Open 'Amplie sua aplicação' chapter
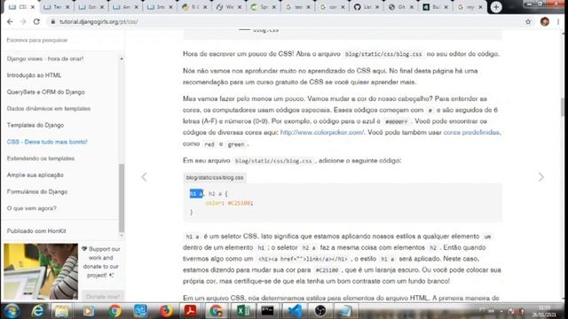This screenshot has height=319, width=568. click(35, 175)
